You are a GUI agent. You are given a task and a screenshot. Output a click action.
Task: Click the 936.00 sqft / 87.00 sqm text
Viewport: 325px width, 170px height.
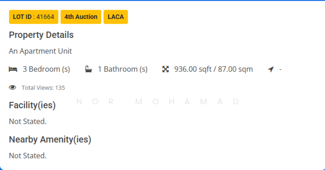[213, 69]
